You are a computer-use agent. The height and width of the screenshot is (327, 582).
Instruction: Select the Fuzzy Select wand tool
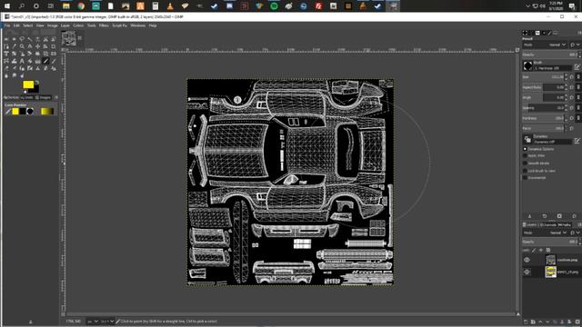pyautogui.click(x=30, y=39)
